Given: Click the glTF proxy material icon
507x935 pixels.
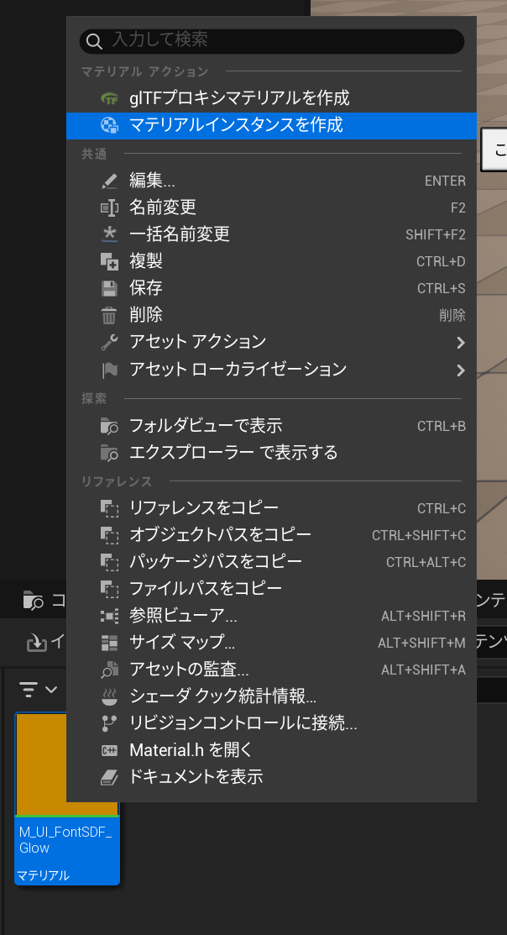Looking at the screenshot, I should (x=109, y=97).
